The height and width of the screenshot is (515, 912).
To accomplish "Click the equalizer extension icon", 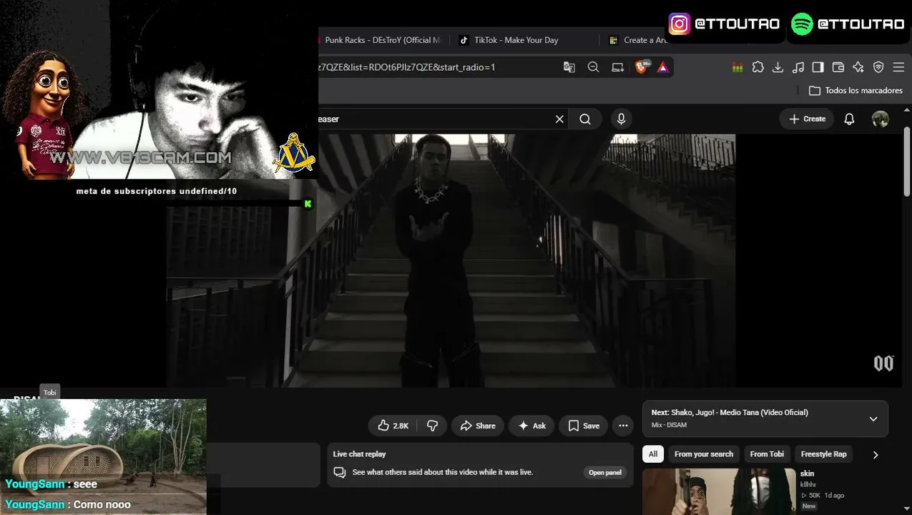I will (x=737, y=67).
